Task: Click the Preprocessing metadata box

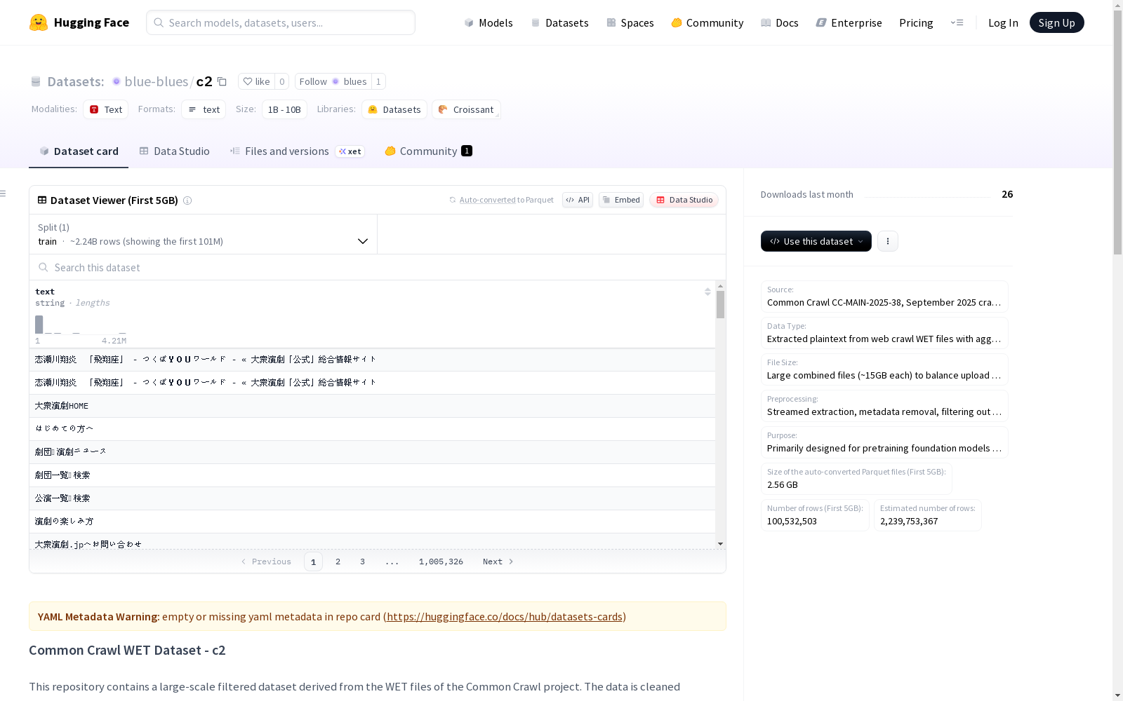Action: [x=884, y=406]
